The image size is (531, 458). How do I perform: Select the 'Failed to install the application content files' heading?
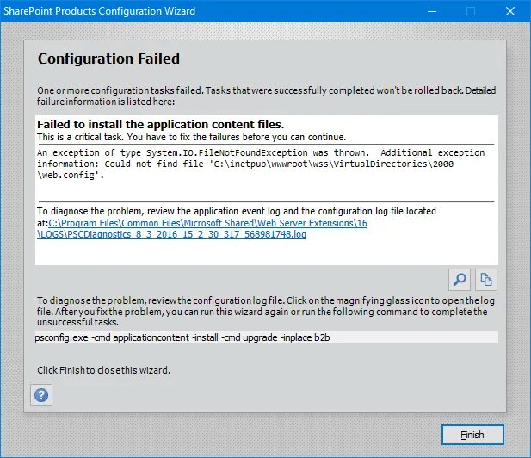161,124
